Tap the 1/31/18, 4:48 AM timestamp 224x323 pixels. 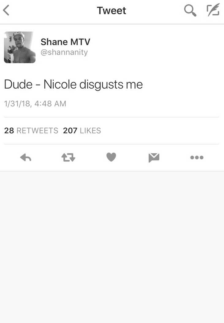[35, 104]
